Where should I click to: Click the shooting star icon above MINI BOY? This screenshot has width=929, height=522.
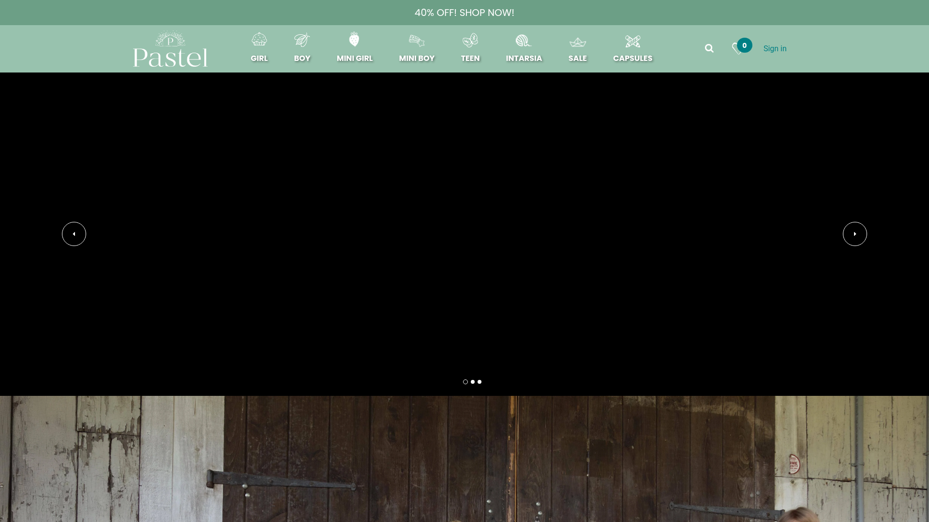(x=417, y=41)
